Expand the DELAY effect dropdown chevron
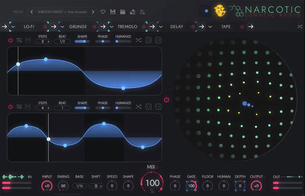 [161, 27]
